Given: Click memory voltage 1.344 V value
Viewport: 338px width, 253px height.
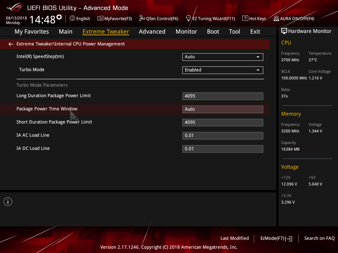Looking at the screenshot, I should pos(315,131).
